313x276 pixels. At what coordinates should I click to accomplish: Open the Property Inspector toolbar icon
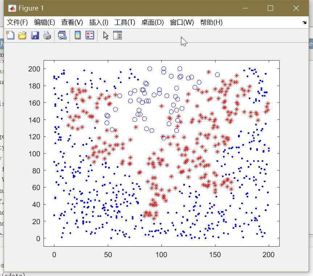coord(118,35)
